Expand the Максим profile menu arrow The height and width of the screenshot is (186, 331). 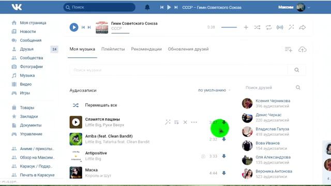[309, 7]
